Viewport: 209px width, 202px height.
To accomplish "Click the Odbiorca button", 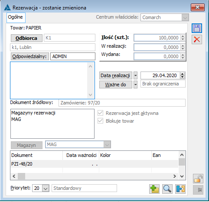I will pyautogui.click(x=26, y=38).
